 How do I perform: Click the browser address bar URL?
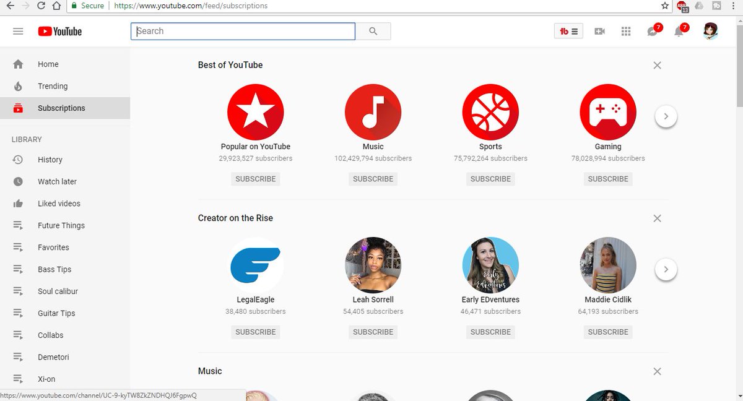tap(191, 6)
